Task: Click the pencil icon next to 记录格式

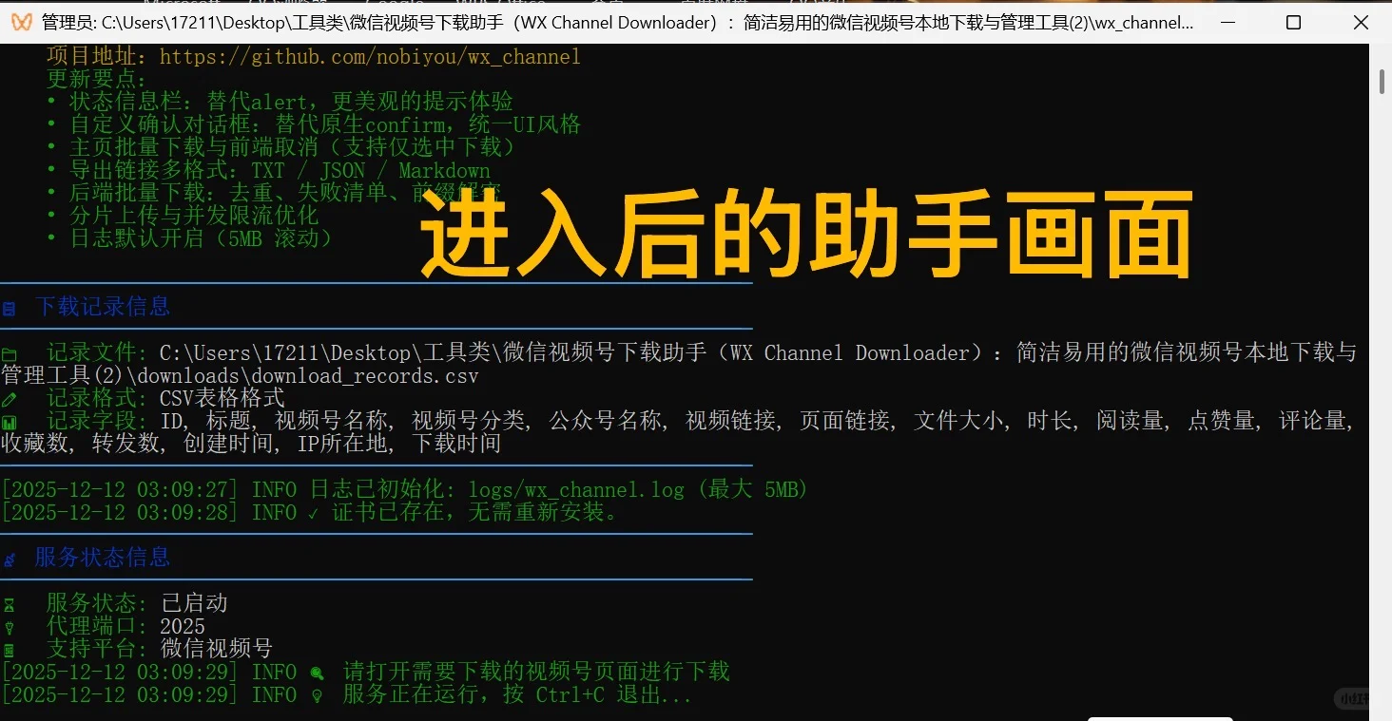Action: 9,398
